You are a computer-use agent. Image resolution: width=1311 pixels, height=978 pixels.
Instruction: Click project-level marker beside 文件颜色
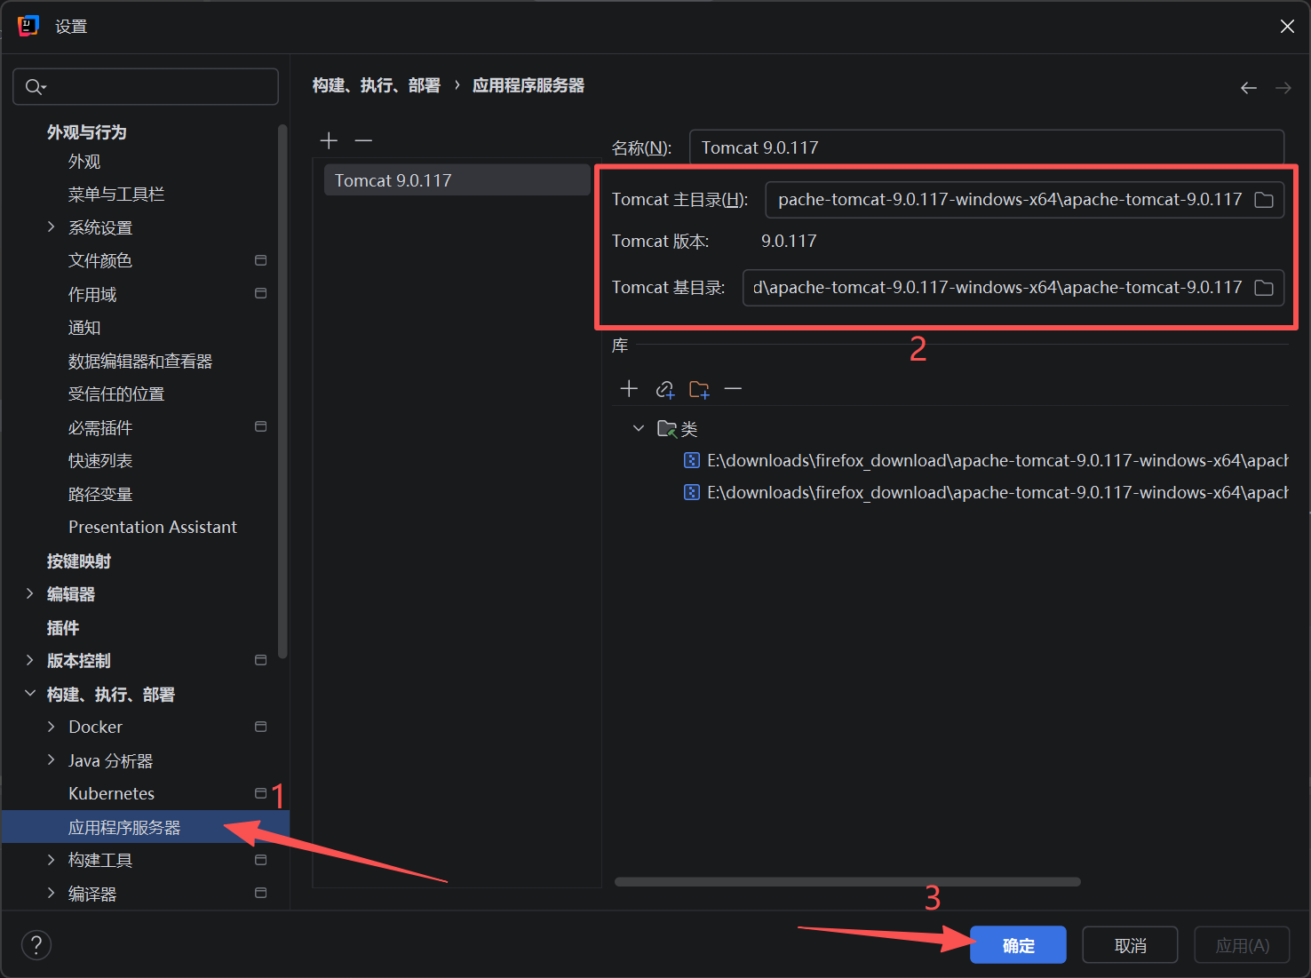point(261,260)
